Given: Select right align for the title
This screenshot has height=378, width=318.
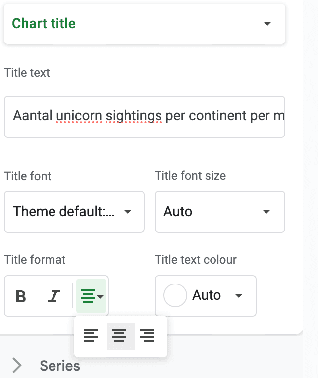Looking at the screenshot, I should [147, 336].
